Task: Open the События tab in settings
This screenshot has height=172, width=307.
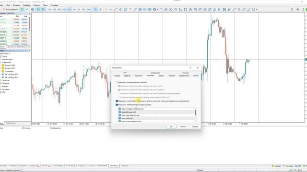Action: click(172, 75)
